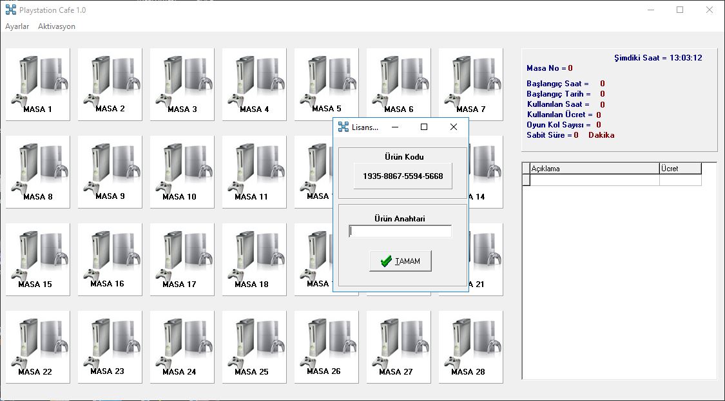Click the Playstation Cafe title bar app icon

click(11, 10)
